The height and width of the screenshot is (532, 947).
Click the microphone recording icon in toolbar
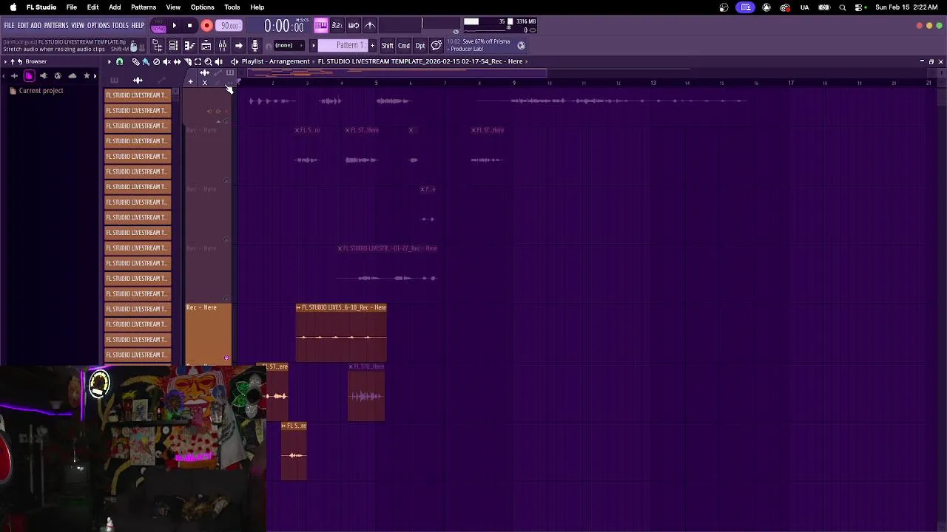255,46
